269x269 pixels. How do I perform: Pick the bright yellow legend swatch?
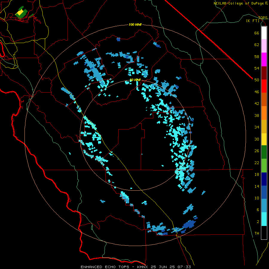point(264,139)
